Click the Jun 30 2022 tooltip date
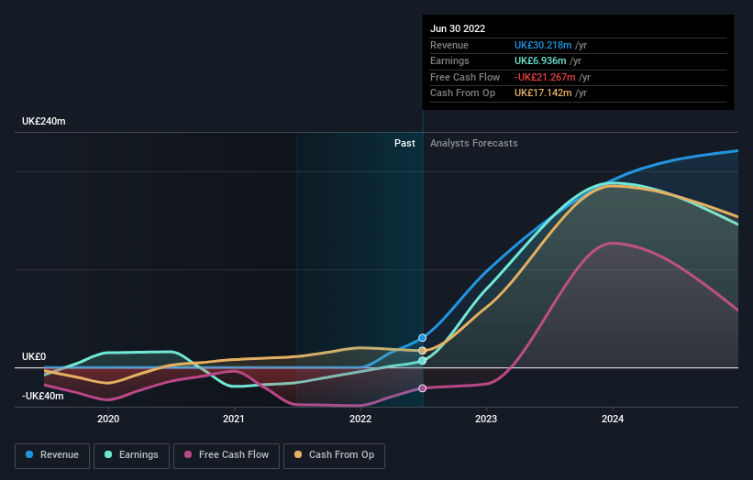 coord(458,28)
